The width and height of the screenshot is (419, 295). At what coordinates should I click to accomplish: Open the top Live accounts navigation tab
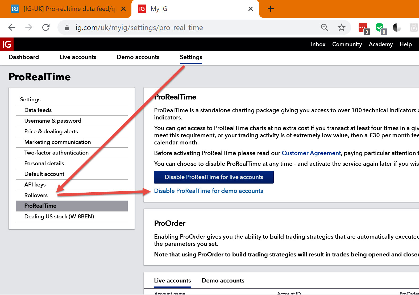point(78,57)
